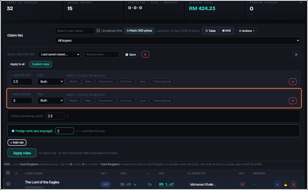Select the Custom rules mode

tap(41, 64)
